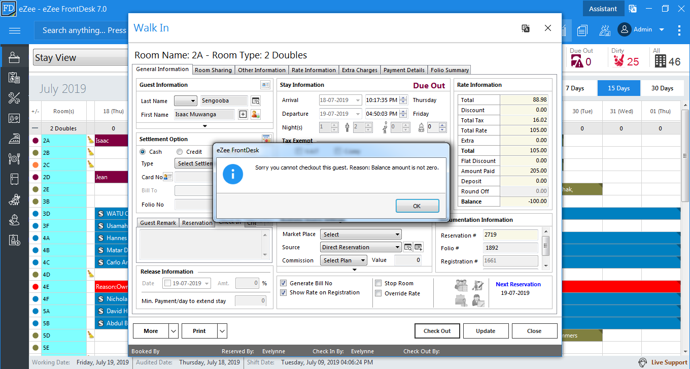Open the Guest Remark tab
Image resolution: width=690 pixels, height=369 pixels.
[x=158, y=223]
